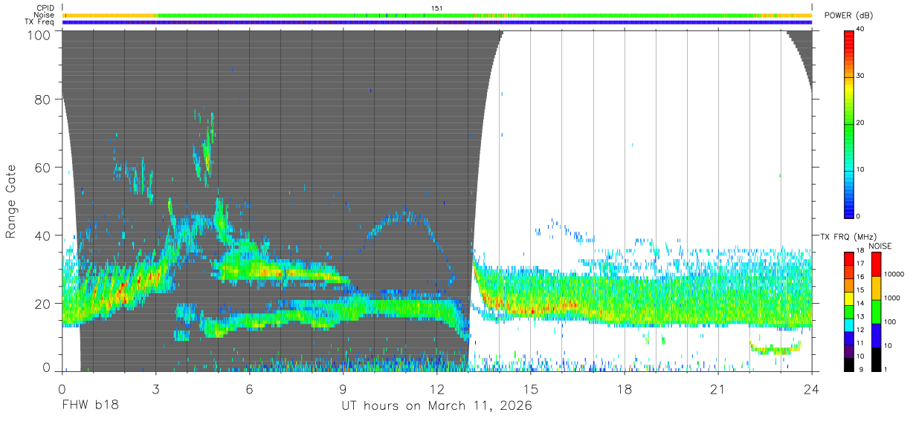
Task: Click the red-orange echo band near 15 UT
Action: pos(532,307)
